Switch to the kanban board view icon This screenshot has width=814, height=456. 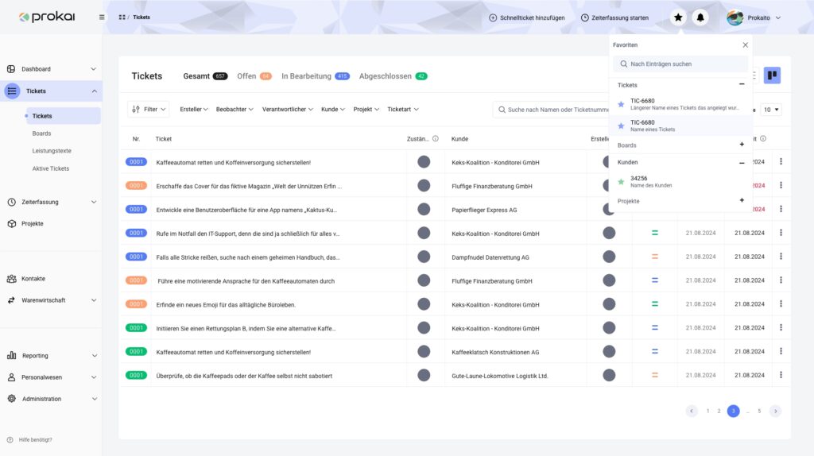pos(772,75)
